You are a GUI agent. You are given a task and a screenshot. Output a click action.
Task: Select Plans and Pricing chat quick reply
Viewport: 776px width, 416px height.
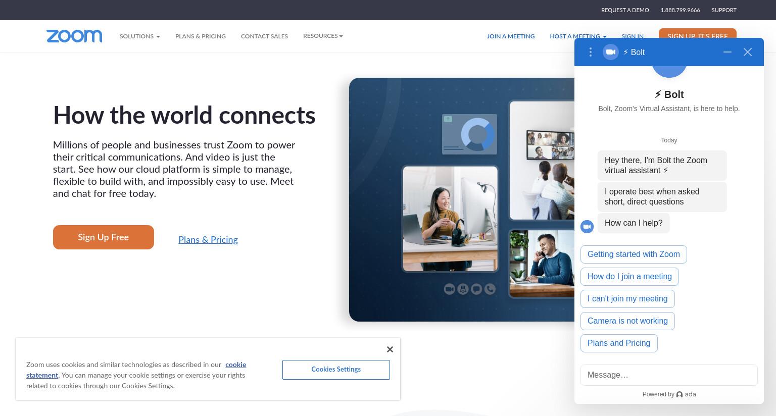click(x=619, y=343)
